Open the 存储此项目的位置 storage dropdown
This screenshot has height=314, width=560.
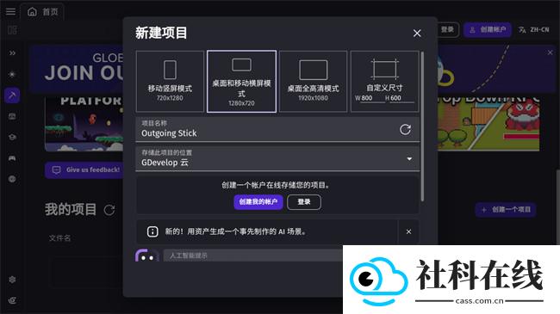(277, 159)
